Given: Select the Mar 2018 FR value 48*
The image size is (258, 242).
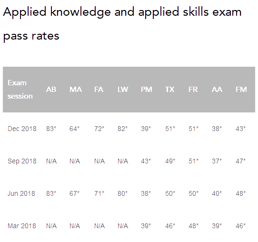Looking at the screenshot, I should click(193, 226).
